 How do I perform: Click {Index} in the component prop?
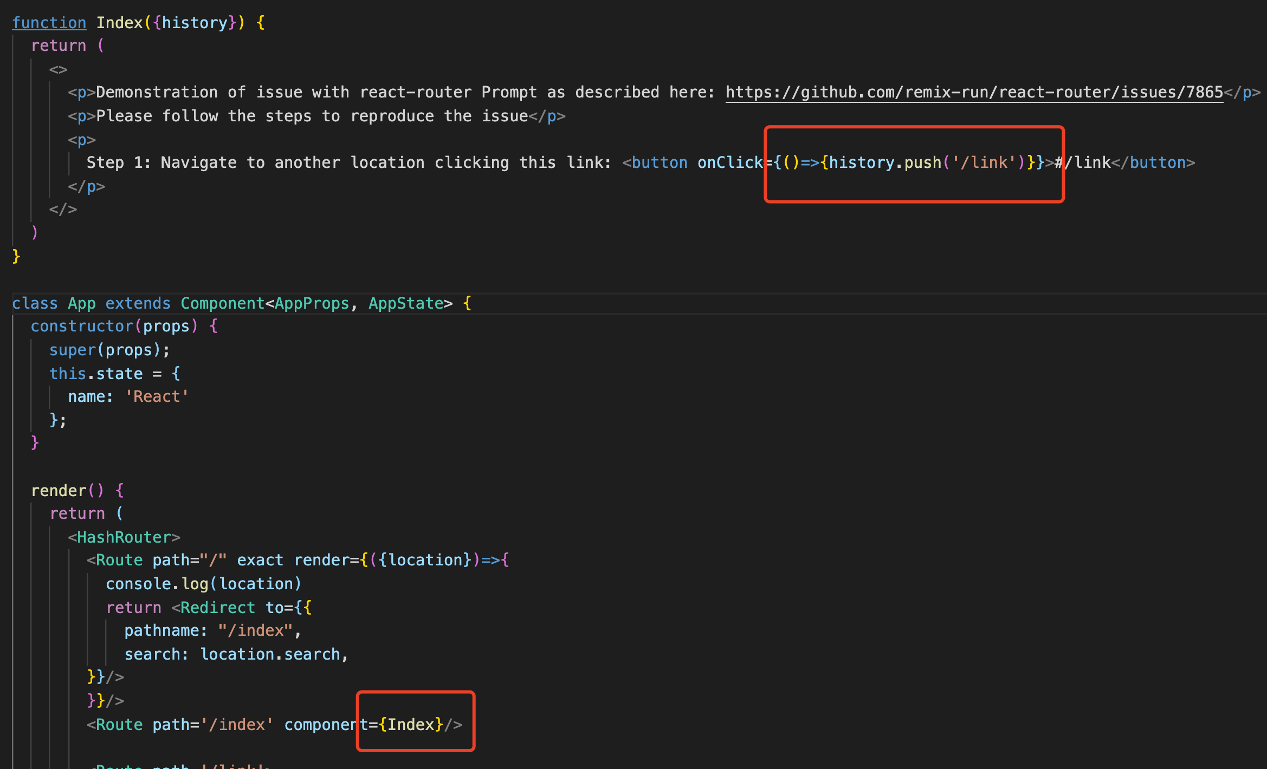(x=411, y=725)
